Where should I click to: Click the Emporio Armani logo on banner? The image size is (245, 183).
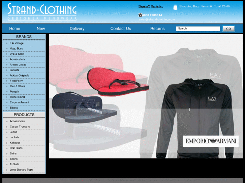[x=211, y=141]
